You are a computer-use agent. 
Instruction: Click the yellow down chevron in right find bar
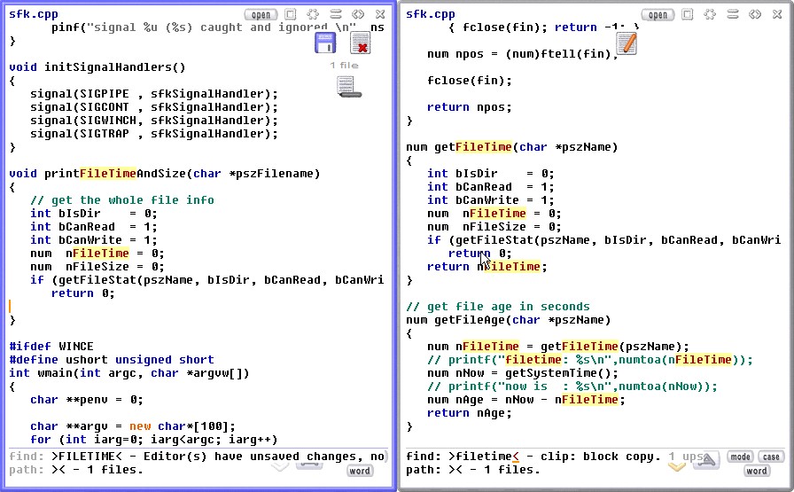point(678,465)
